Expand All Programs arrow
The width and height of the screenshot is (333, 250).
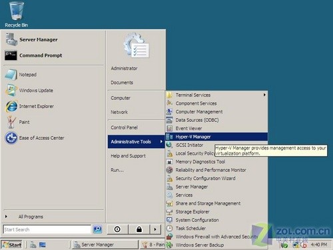coord(6,217)
